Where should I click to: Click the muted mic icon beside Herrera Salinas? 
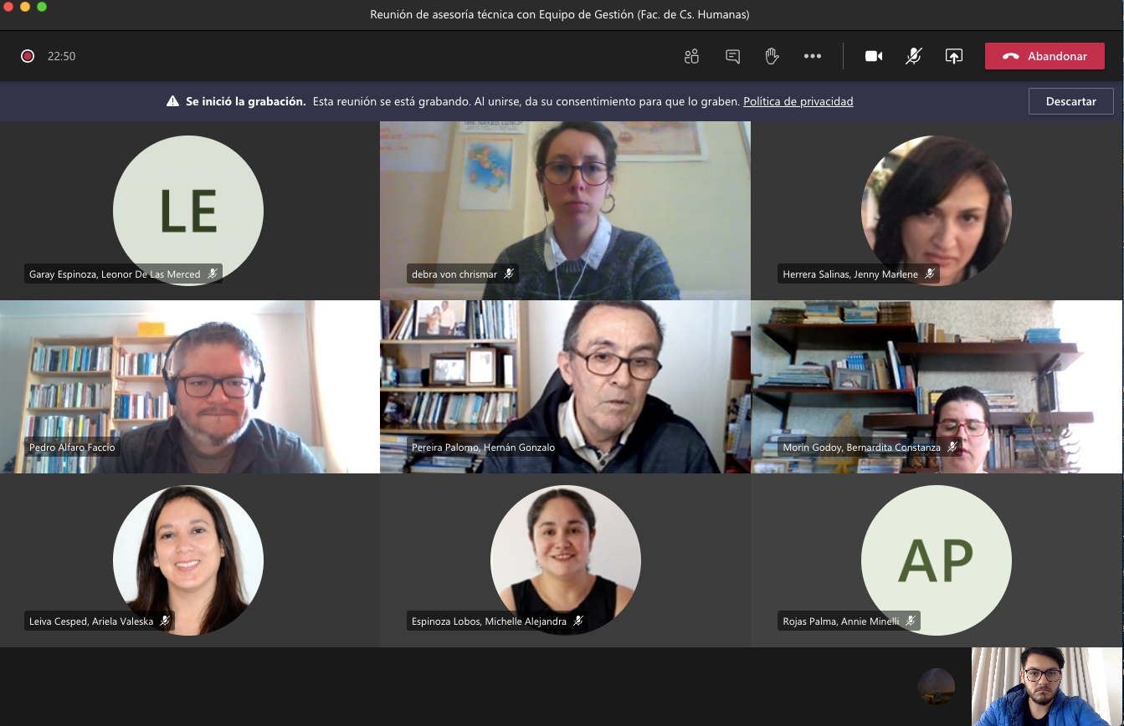[x=930, y=274]
